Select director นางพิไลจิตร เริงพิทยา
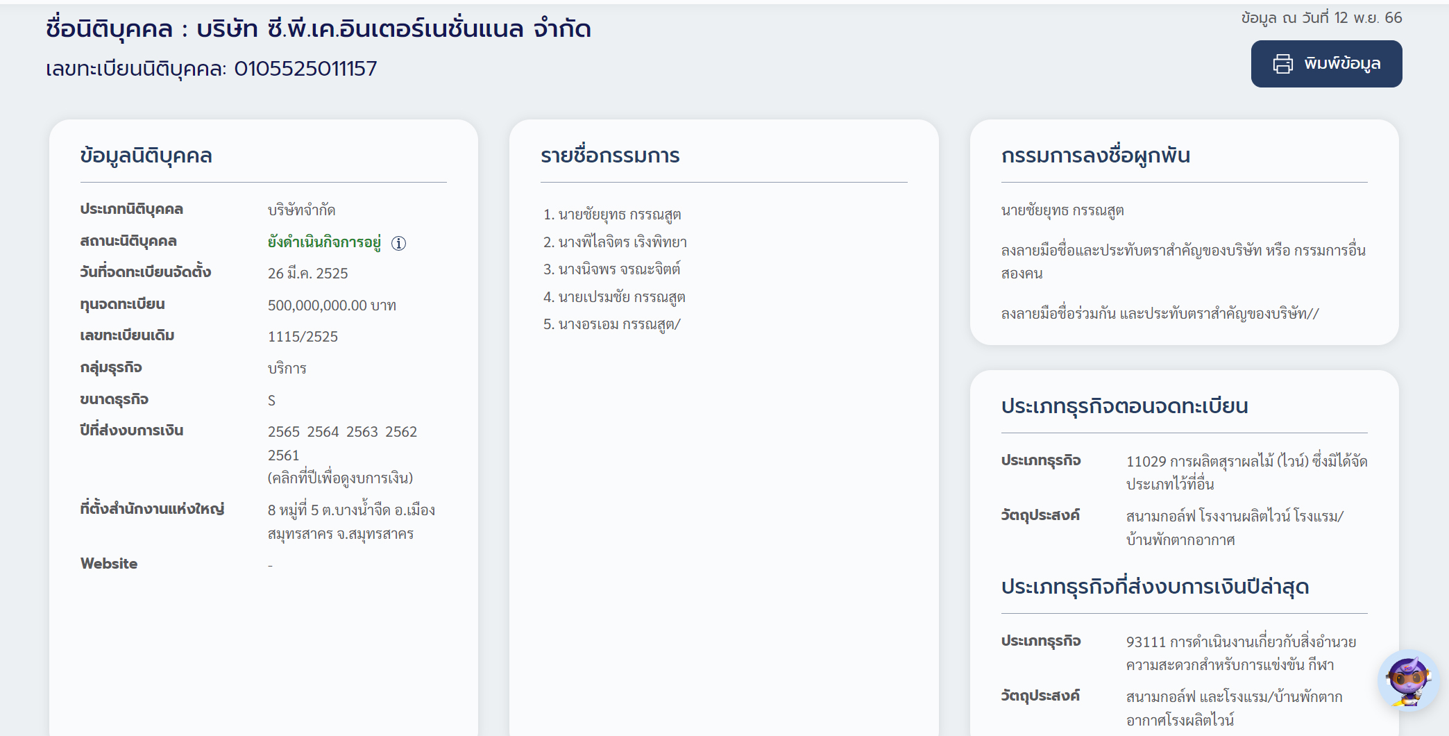The height and width of the screenshot is (736, 1449). [622, 242]
